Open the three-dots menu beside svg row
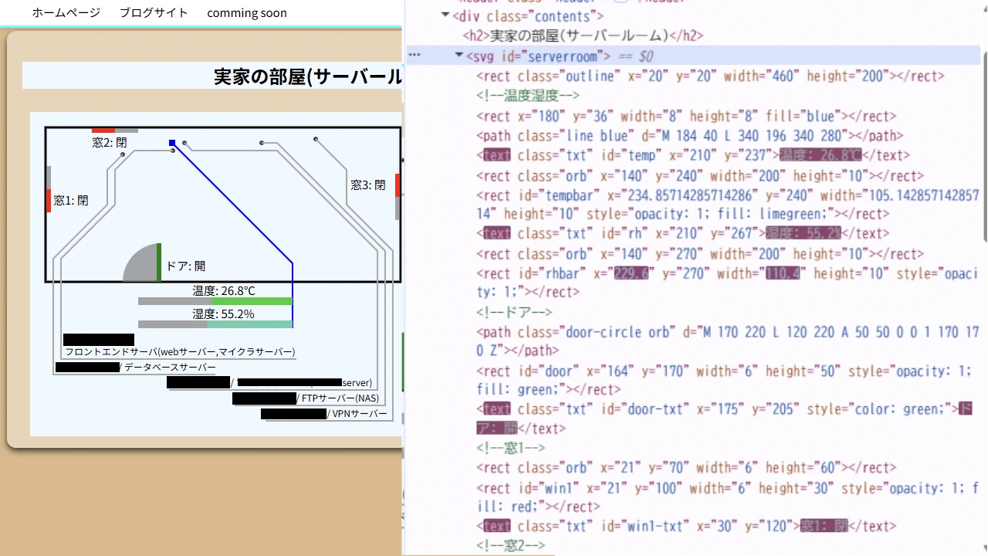Image resolution: width=988 pixels, height=556 pixels. coord(414,56)
